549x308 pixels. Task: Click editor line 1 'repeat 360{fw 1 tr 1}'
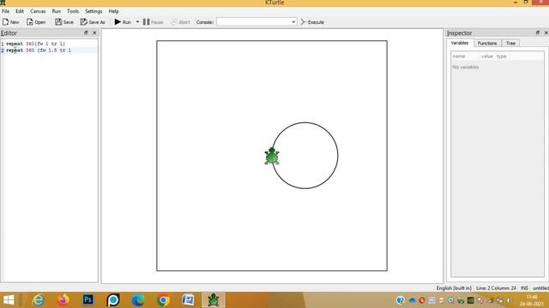(x=35, y=44)
